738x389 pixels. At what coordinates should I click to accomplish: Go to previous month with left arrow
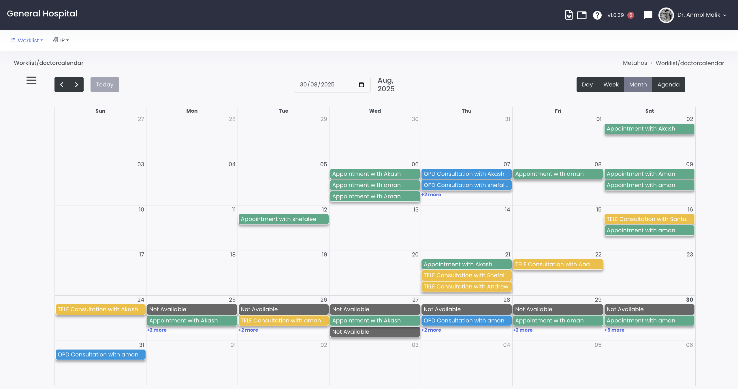coord(62,84)
